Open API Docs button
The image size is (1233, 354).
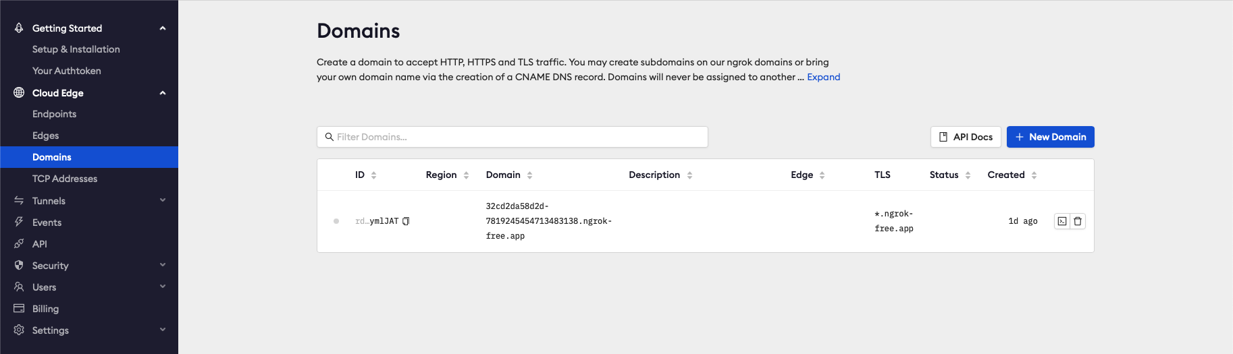[966, 137]
